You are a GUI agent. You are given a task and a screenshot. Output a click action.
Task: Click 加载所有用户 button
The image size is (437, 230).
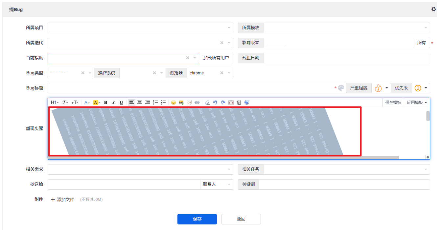pyautogui.click(x=216, y=58)
